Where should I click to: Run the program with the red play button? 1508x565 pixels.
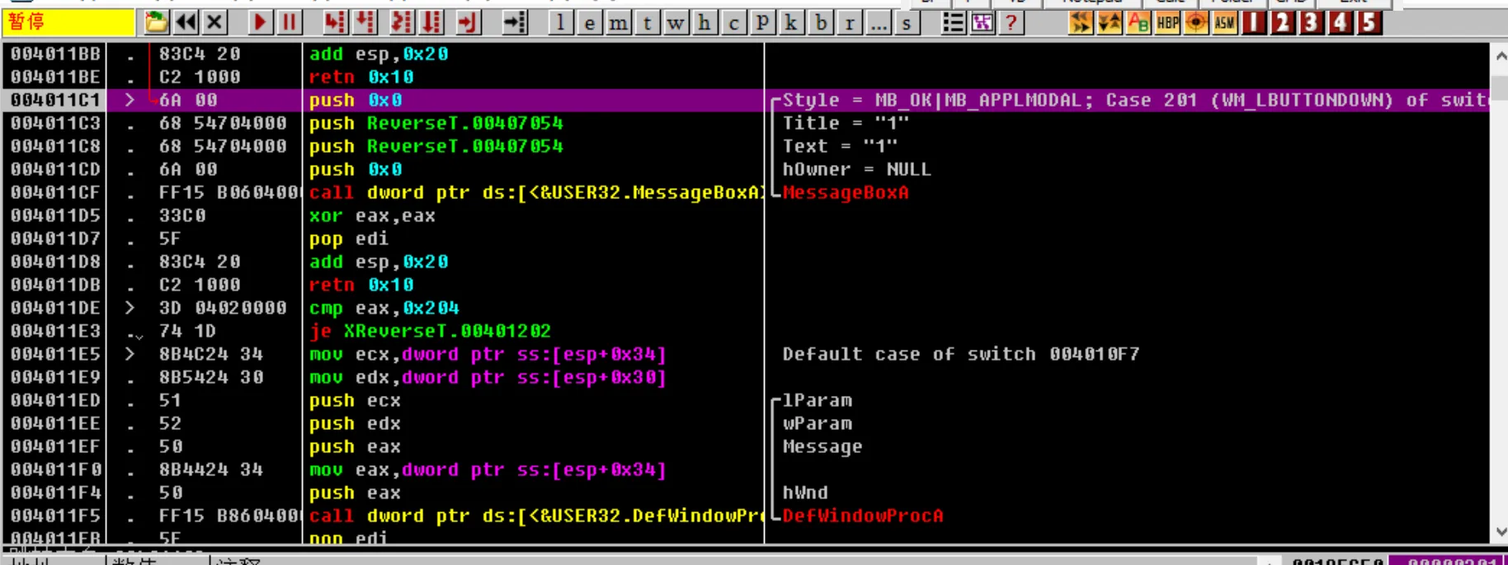(x=260, y=22)
